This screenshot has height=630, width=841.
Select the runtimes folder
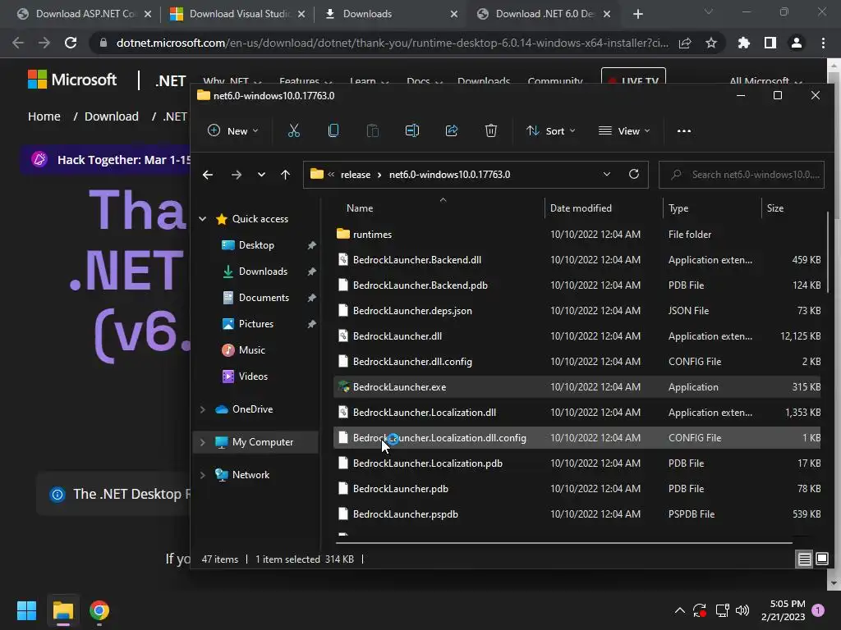(x=577, y=234)
